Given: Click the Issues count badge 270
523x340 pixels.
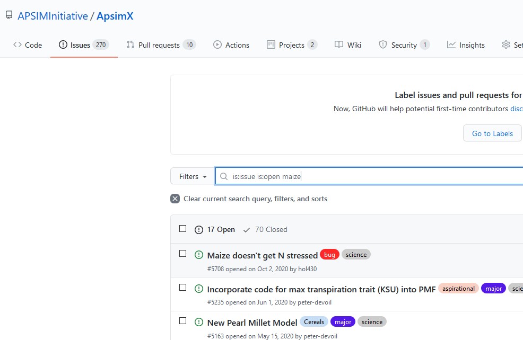Looking at the screenshot, I should pos(101,44).
